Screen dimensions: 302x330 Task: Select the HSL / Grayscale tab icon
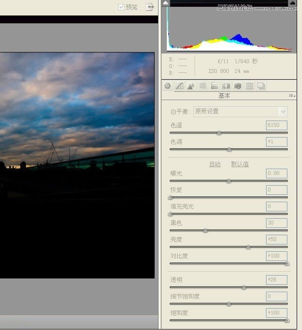(x=202, y=86)
